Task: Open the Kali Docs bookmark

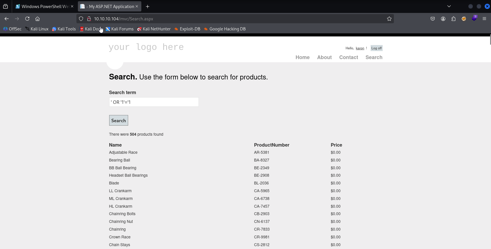Action: [x=91, y=29]
